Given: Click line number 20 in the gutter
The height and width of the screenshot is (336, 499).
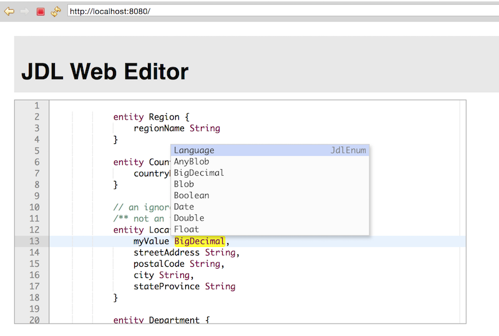Looking at the screenshot, I should pyautogui.click(x=34, y=320).
